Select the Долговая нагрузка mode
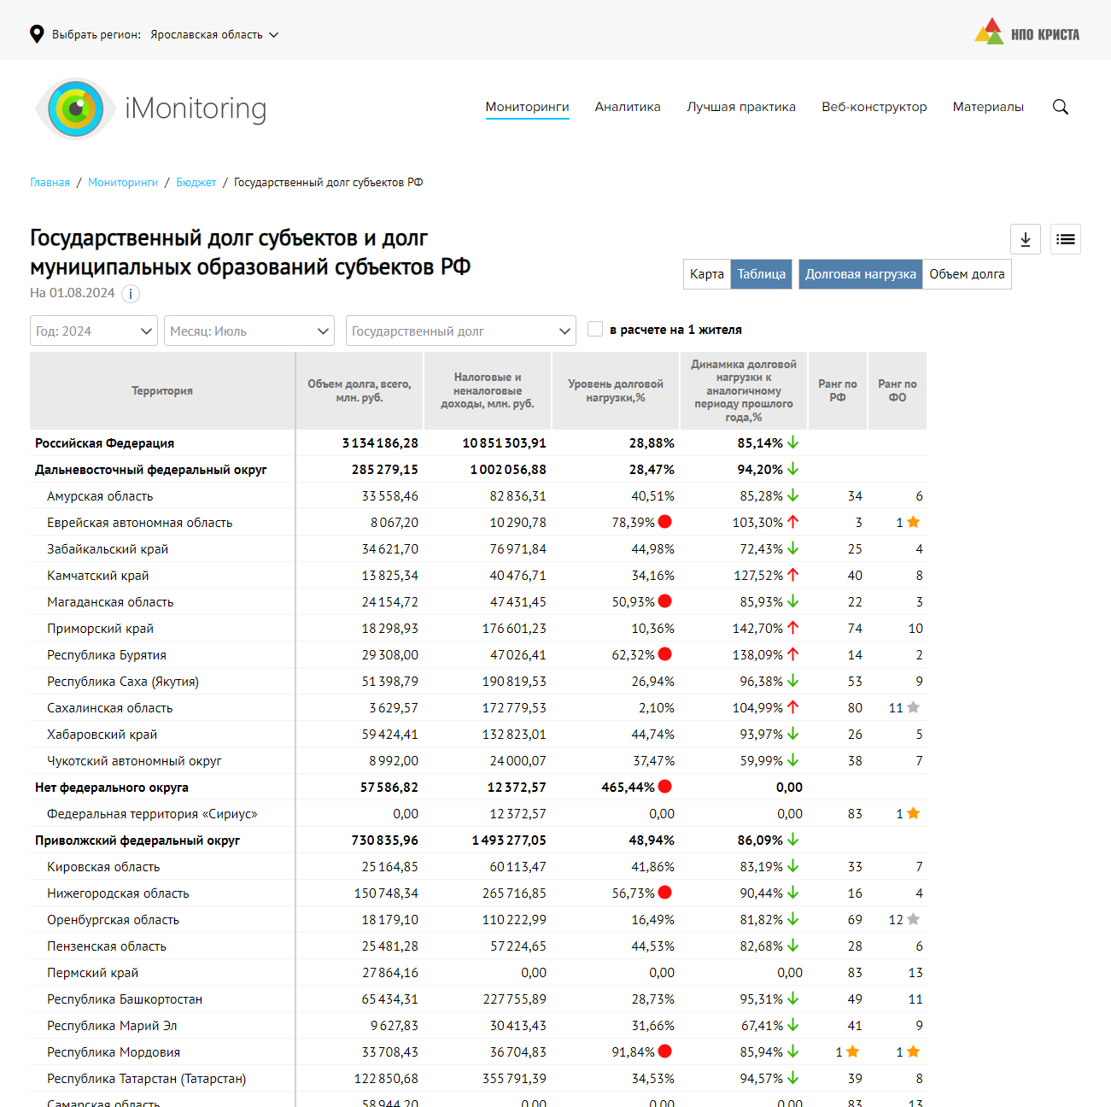The height and width of the screenshot is (1107, 1111). pos(860,274)
